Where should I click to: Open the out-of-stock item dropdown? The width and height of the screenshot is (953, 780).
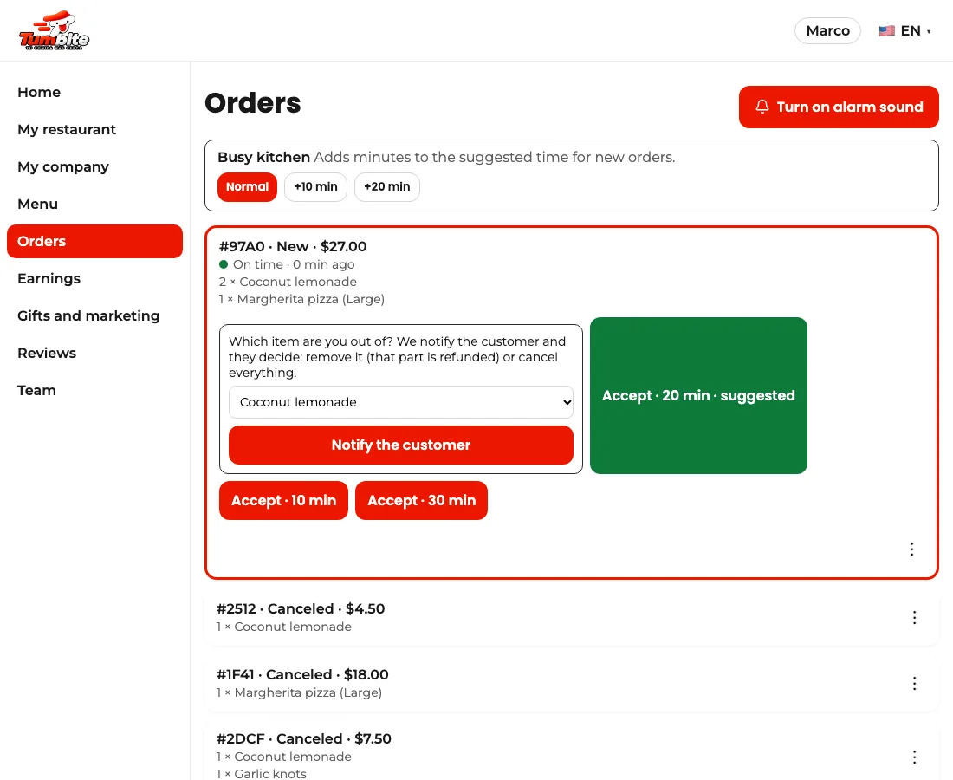coord(401,402)
